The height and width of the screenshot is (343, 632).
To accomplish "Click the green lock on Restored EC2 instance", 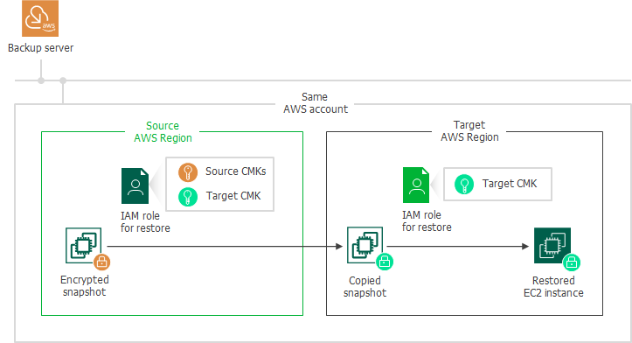I will click(x=572, y=262).
